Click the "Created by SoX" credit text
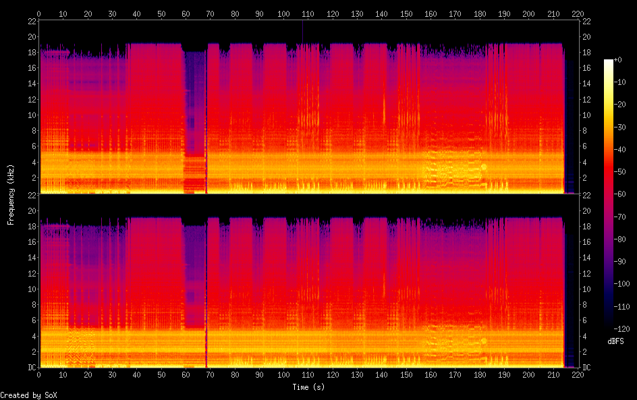637x400 pixels. pyautogui.click(x=24, y=395)
